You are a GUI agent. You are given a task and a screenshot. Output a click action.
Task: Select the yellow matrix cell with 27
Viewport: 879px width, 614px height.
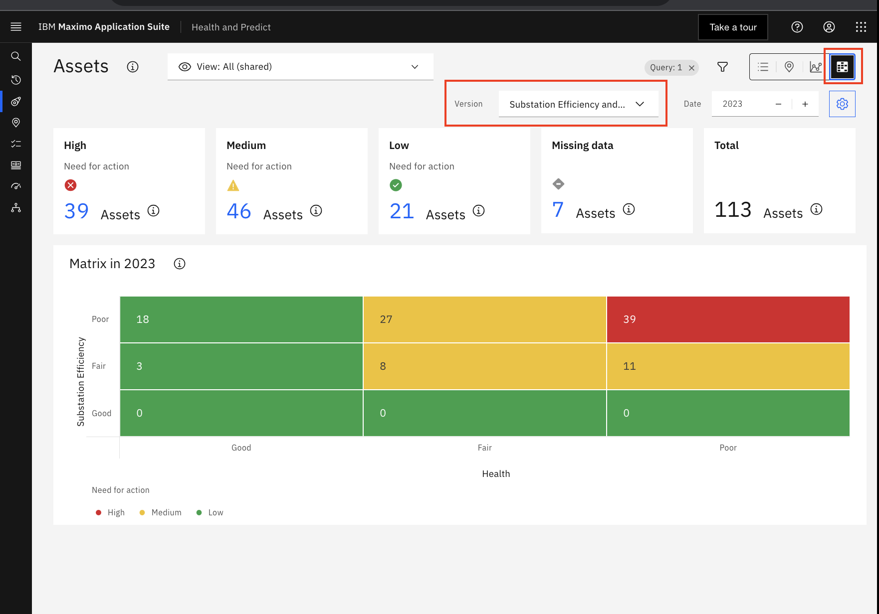click(x=485, y=319)
